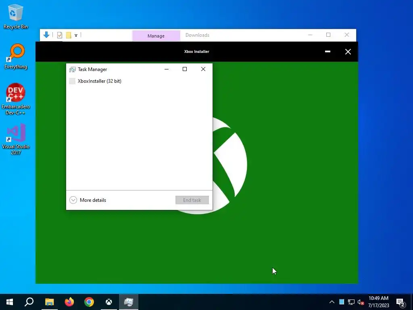Select the XboxInstaller (32 bit) process row
Image resolution: width=413 pixels, height=310 pixels.
tap(139, 81)
